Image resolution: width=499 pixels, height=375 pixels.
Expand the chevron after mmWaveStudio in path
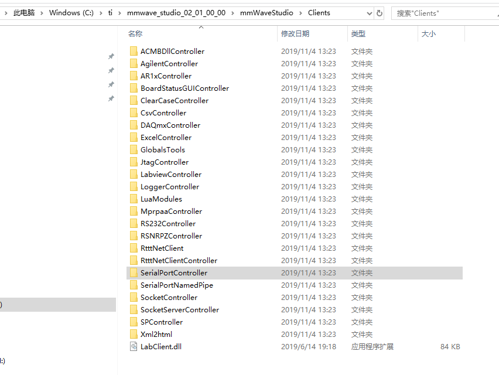click(x=300, y=13)
